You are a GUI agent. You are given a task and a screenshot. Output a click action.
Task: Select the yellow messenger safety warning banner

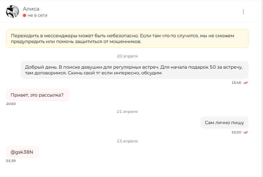127,38
